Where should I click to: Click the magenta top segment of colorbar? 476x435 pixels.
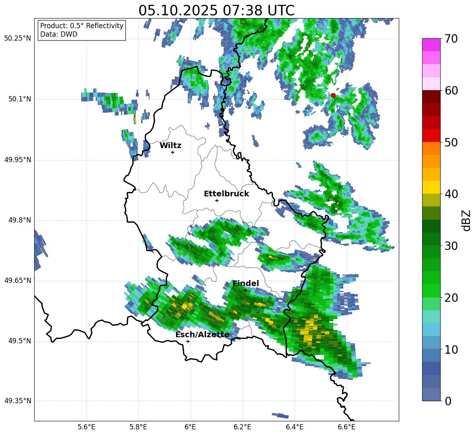pos(431,45)
